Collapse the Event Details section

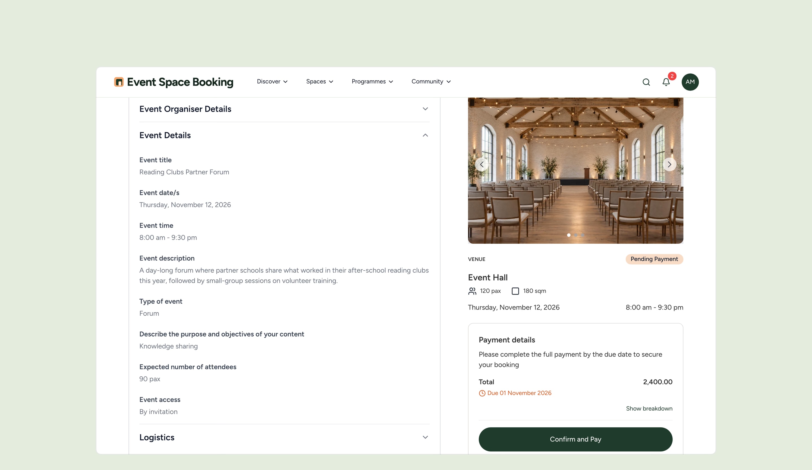[x=284, y=135]
